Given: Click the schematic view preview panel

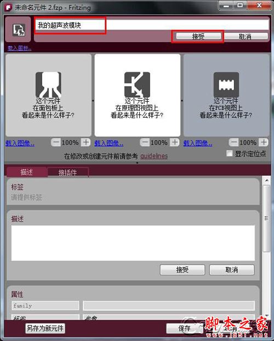Looking at the screenshot, I should click(137, 95).
